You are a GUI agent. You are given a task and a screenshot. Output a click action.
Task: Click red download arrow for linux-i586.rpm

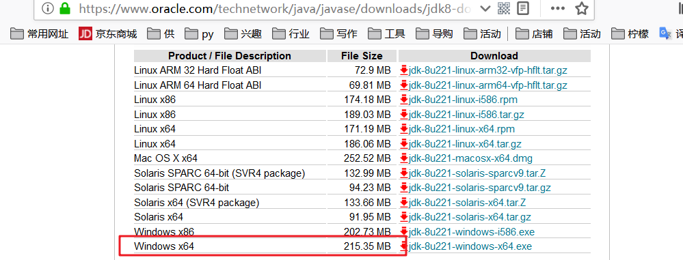coord(403,100)
